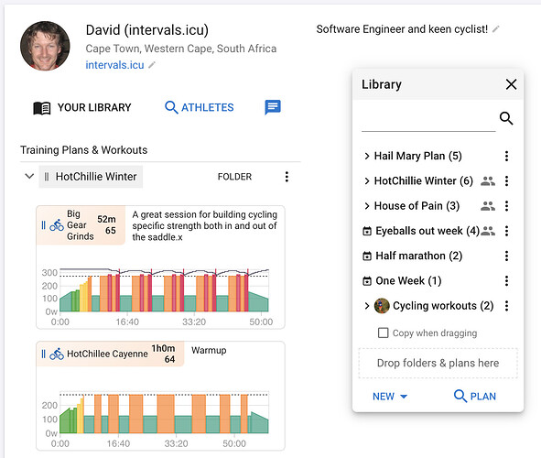Collapse the HotChillie Winter folder chevron
The height and width of the screenshot is (458, 541).
(x=29, y=177)
